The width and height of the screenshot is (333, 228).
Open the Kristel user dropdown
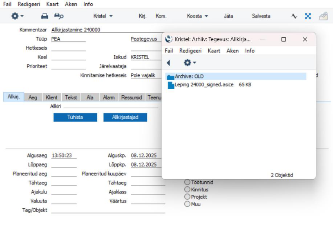tap(103, 16)
